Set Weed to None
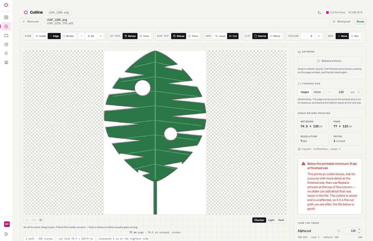The image size is (373, 241). [342, 36]
